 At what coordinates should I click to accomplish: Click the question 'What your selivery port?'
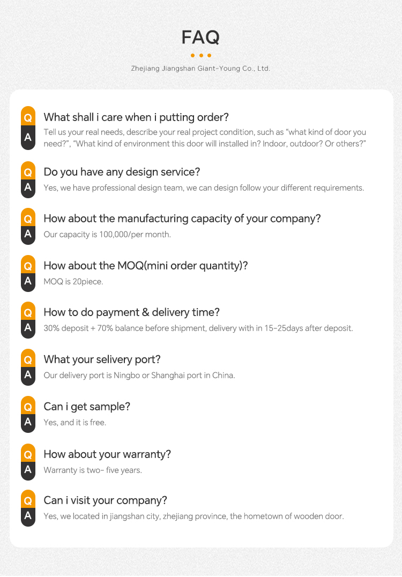tap(102, 359)
